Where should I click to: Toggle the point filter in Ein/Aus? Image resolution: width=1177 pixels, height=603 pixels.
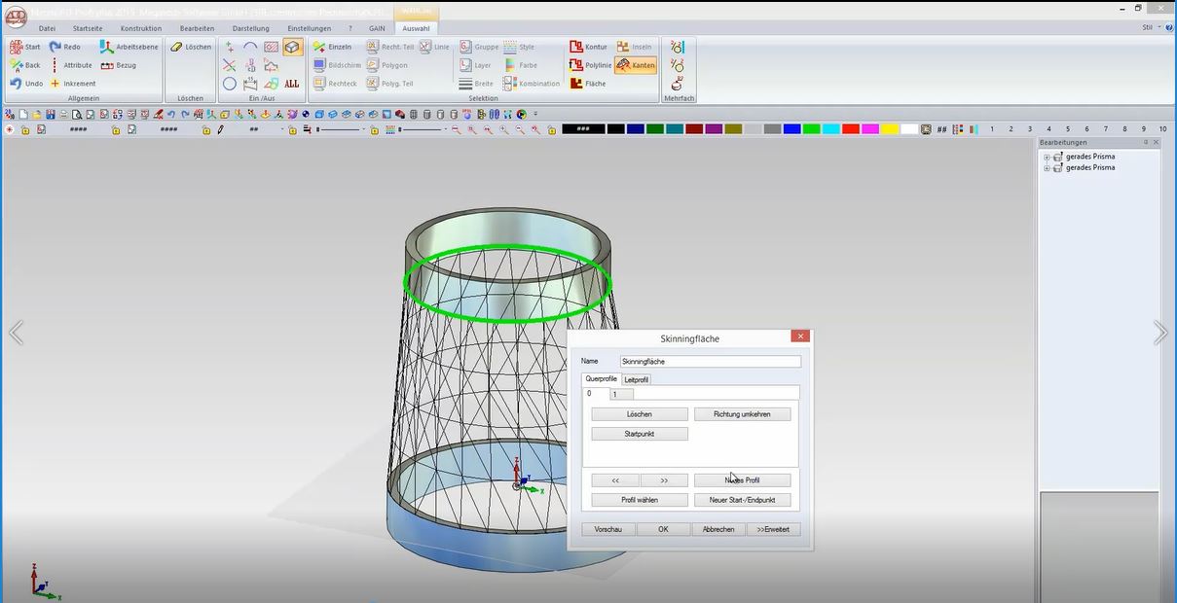(229, 47)
